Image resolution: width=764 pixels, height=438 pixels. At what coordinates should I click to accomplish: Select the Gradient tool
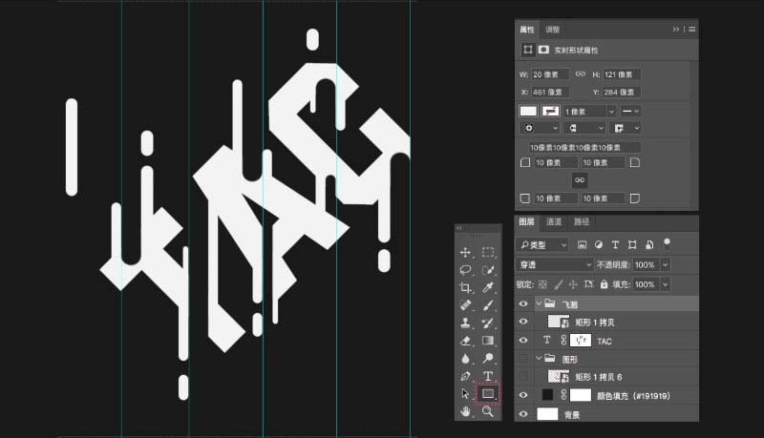pyautogui.click(x=488, y=341)
